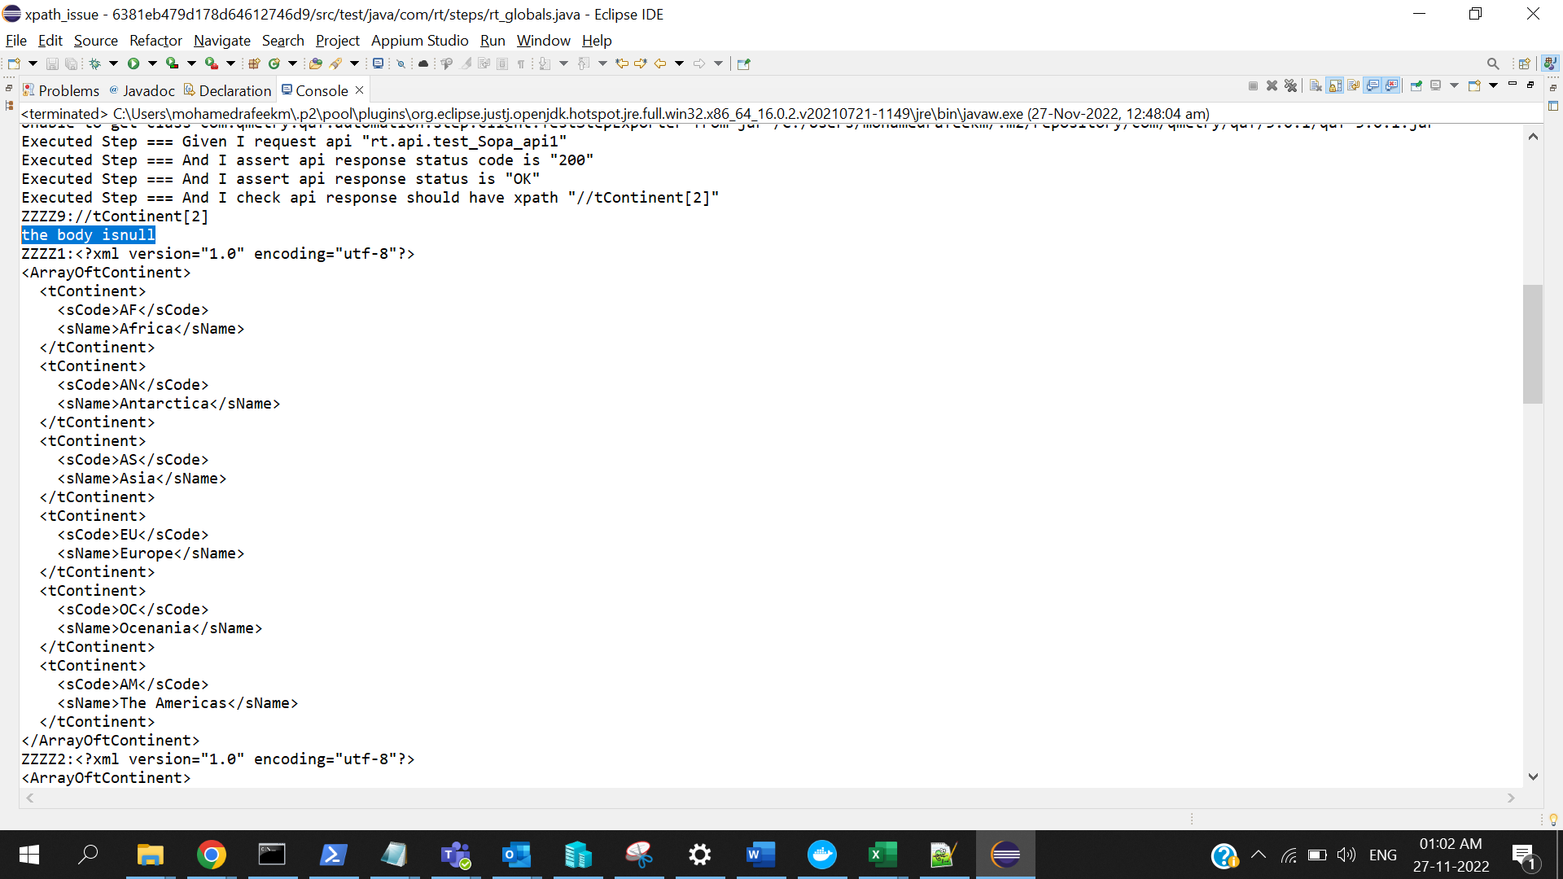This screenshot has height=879, width=1563.
Task: Click the Back navigation arrow
Action: coord(660,63)
